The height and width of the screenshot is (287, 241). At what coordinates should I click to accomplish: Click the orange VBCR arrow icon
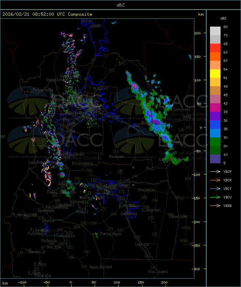215,180
